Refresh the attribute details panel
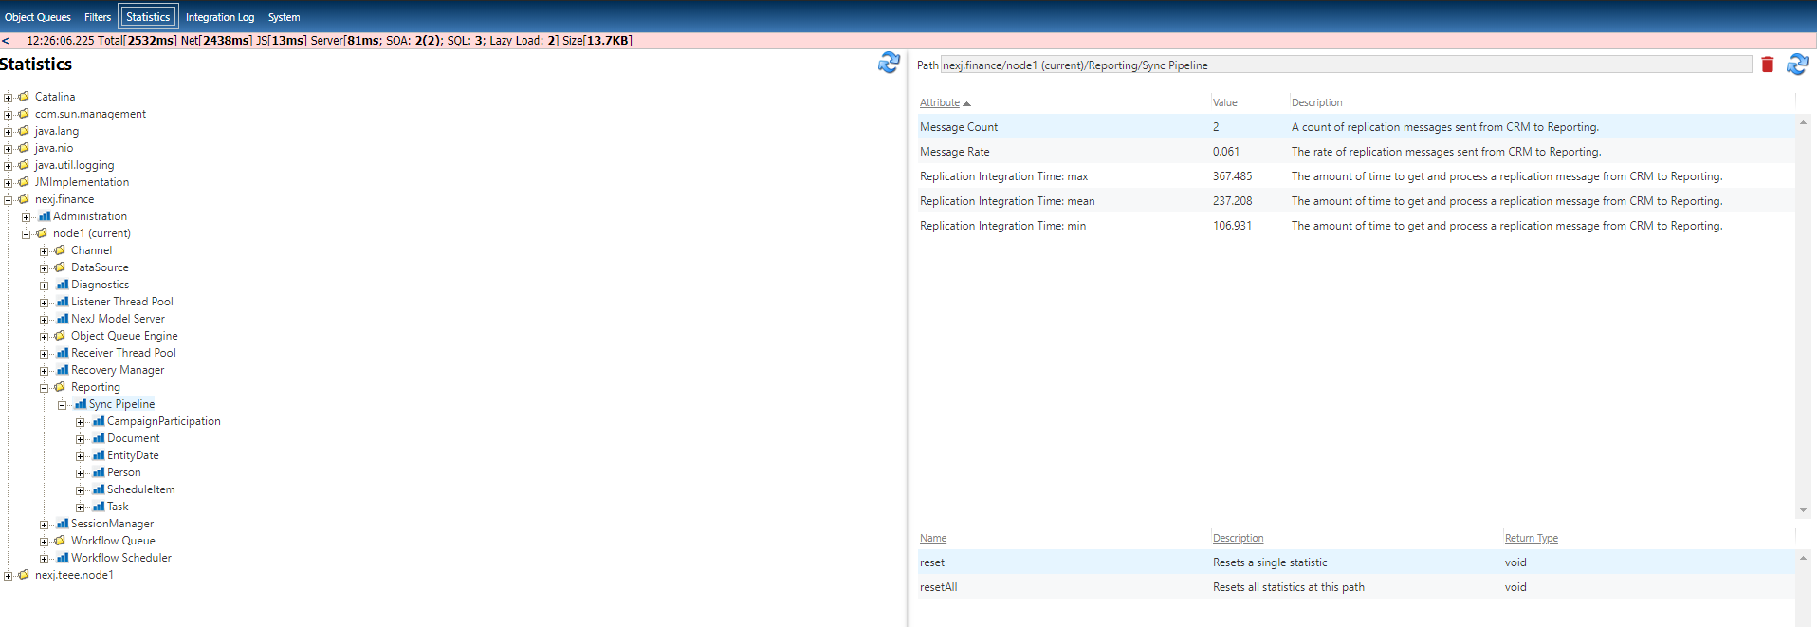This screenshot has height=627, width=1818. [x=1797, y=65]
